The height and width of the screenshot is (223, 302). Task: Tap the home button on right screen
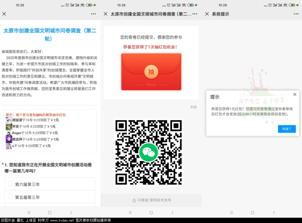point(252,212)
